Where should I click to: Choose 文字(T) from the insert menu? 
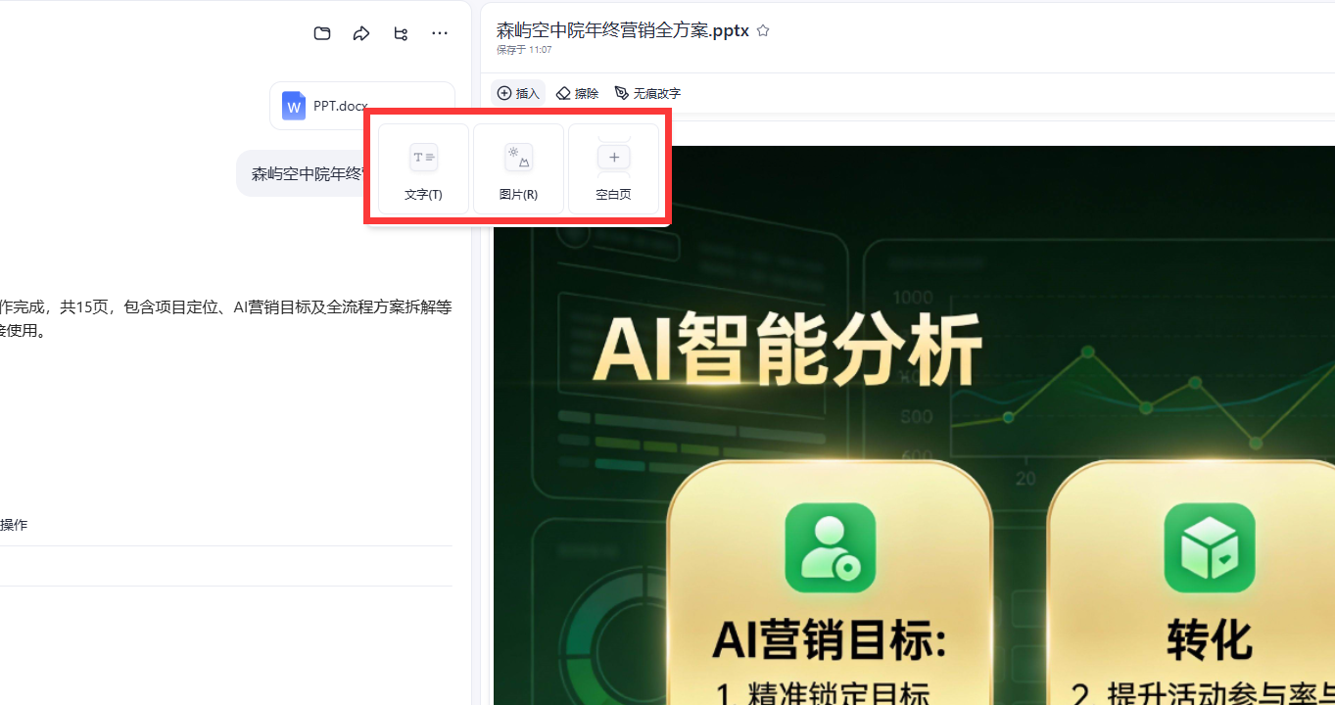423,169
